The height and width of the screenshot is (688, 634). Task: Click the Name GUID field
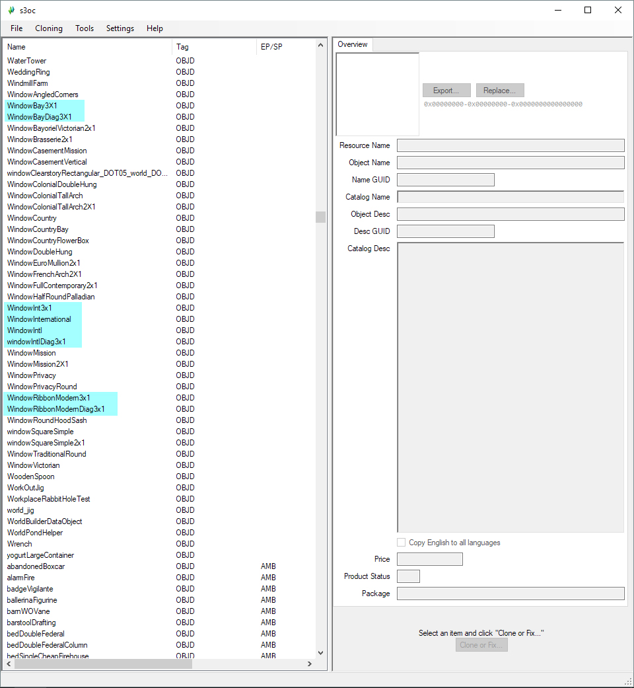[x=446, y=180]
